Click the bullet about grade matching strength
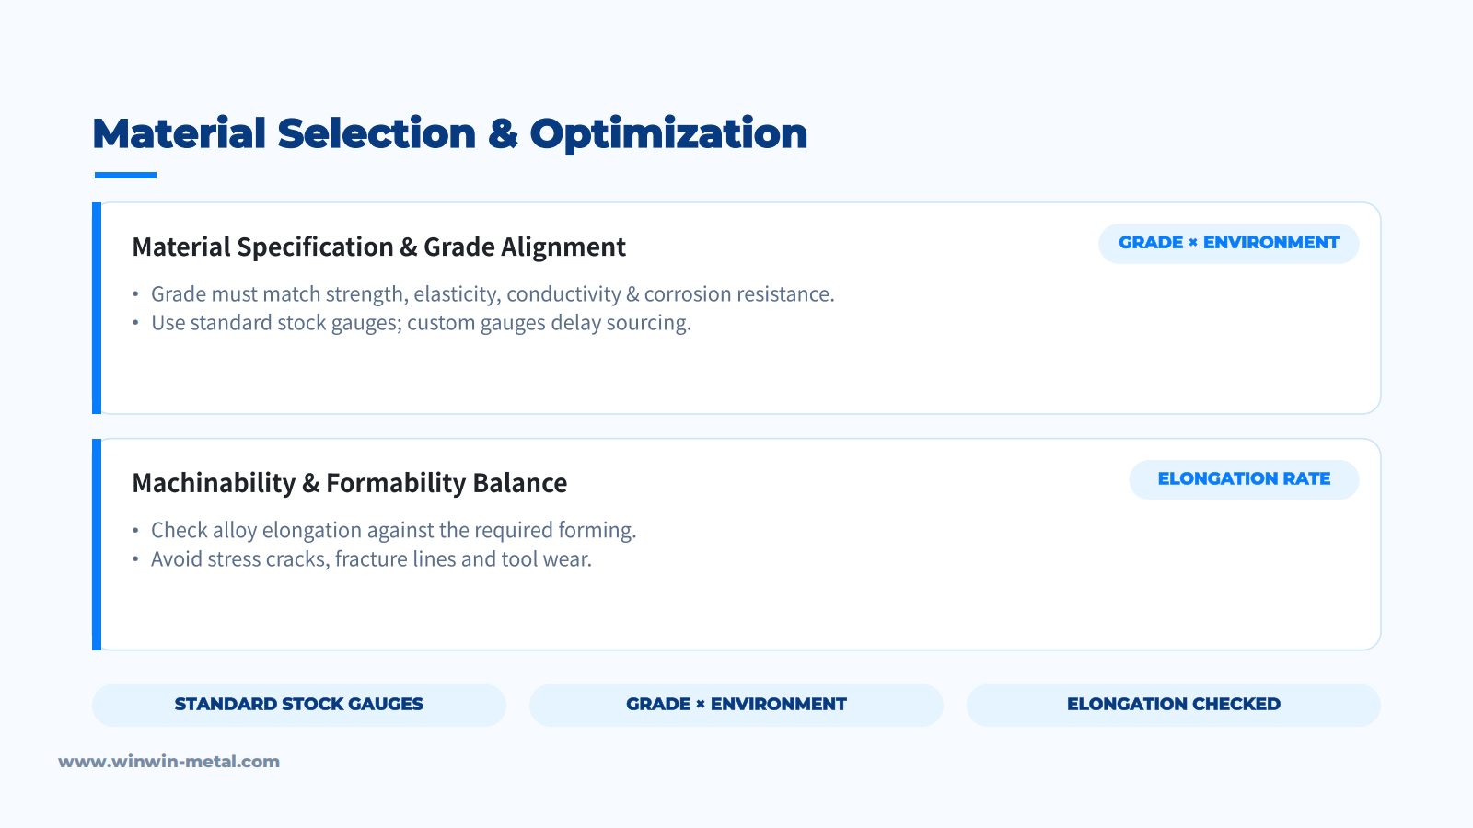1473x828 pixels. click(493, 294)
